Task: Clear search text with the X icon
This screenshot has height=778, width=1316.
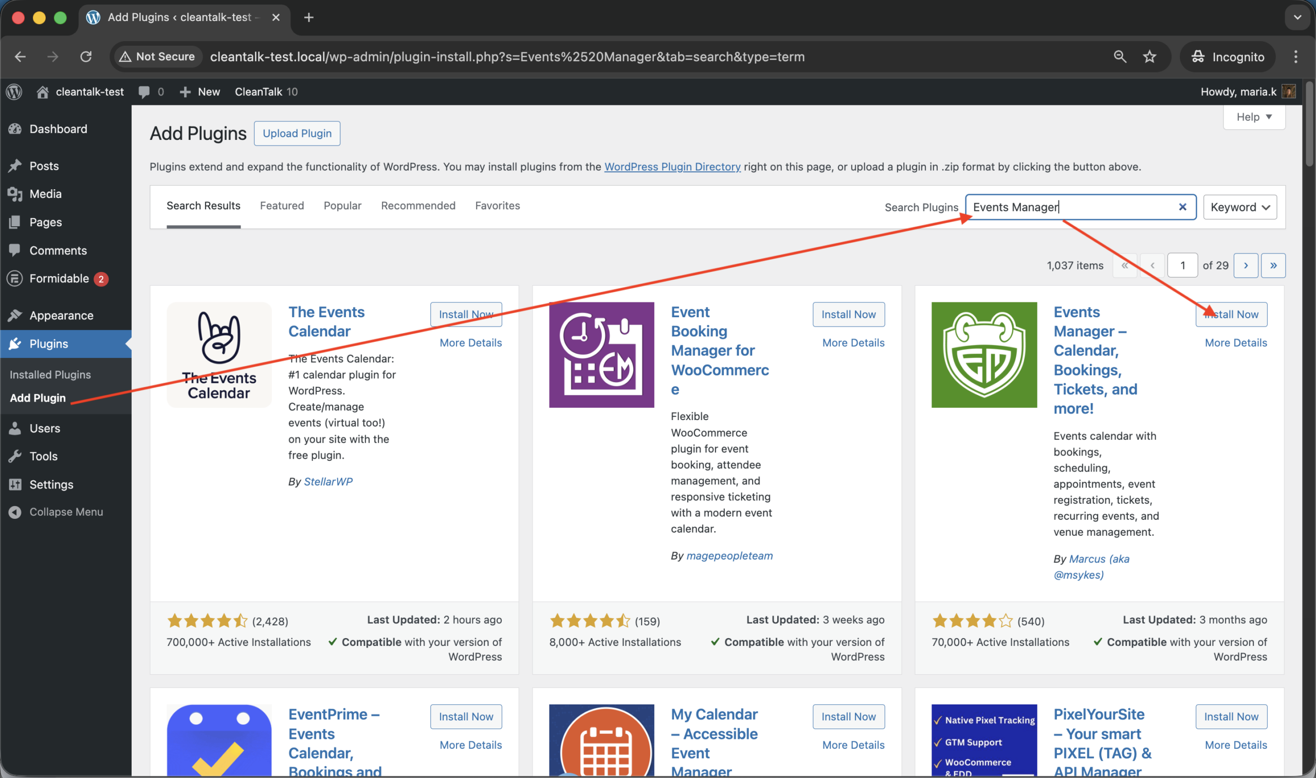Action: click(x=1182, y=207)
